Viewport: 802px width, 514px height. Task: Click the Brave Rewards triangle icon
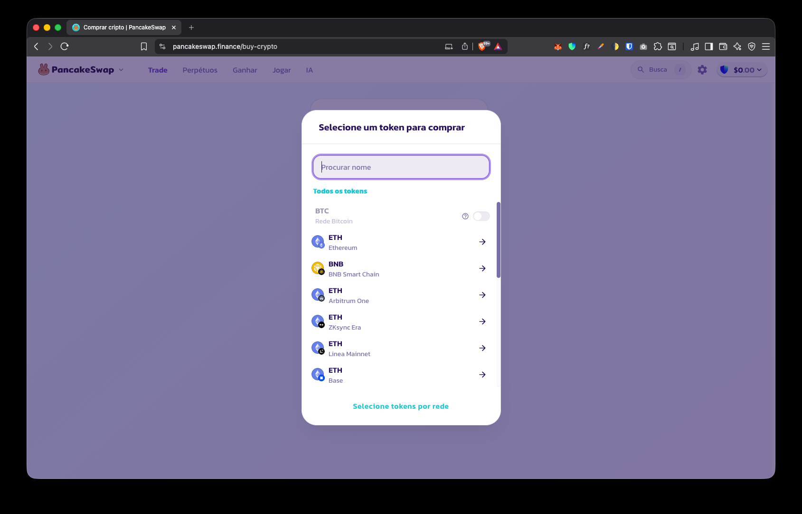point(498,46)
